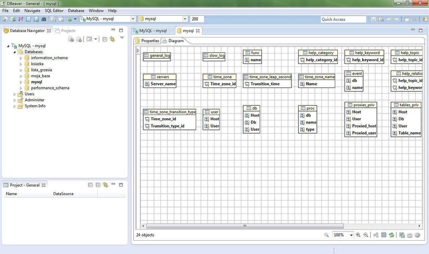Collapse all in Project General panel

90,185
